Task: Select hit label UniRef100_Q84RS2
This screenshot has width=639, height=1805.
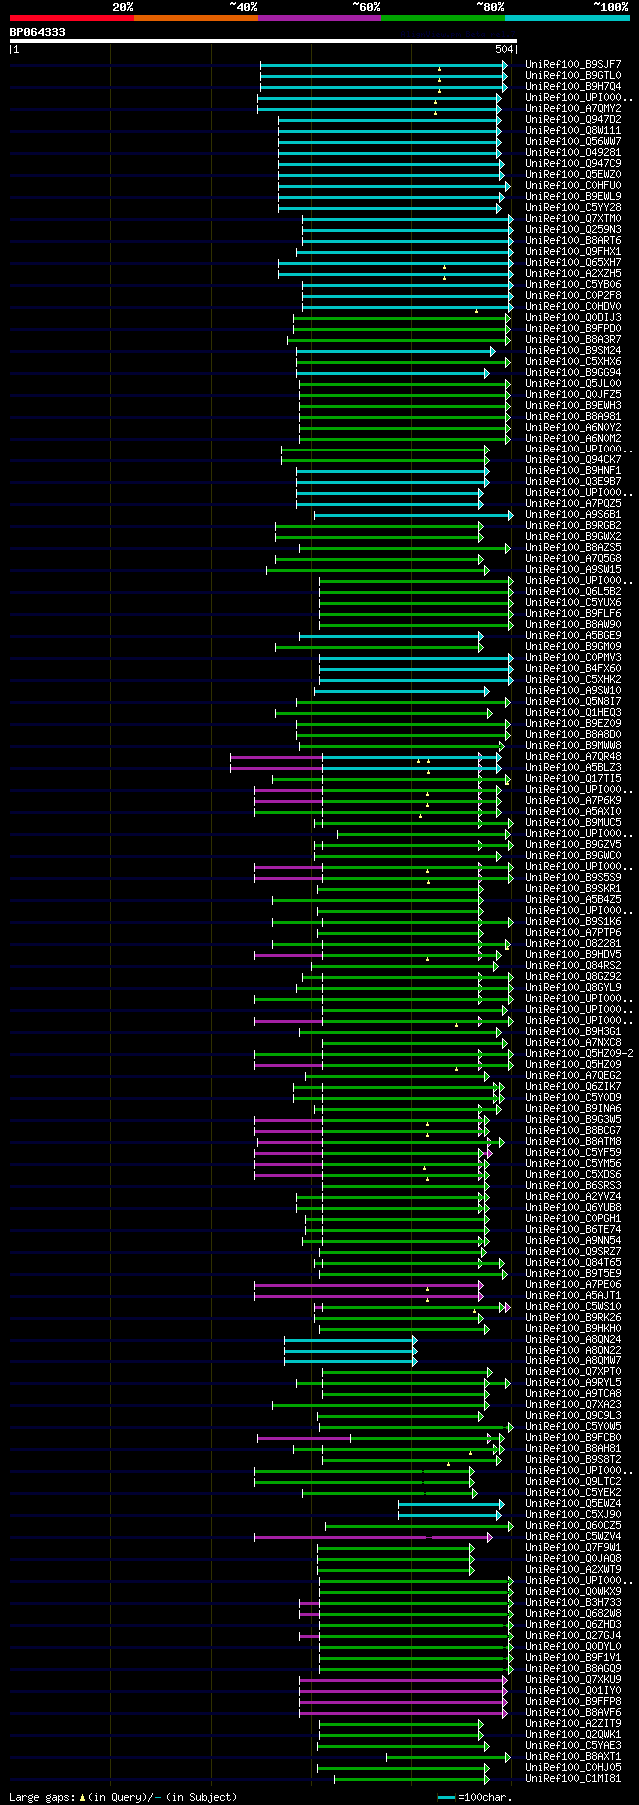Action: [x=573, y=966]
